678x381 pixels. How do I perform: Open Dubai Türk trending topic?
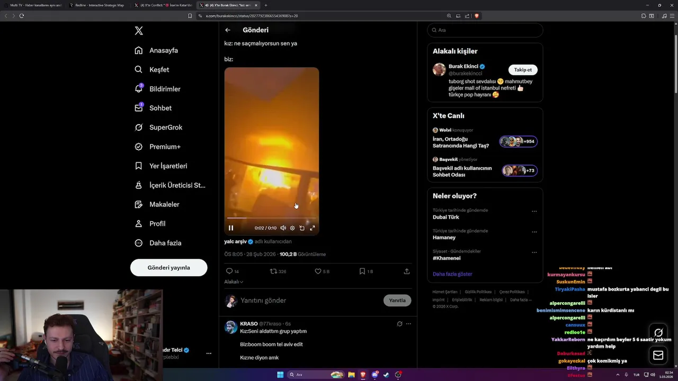[446, 217]
